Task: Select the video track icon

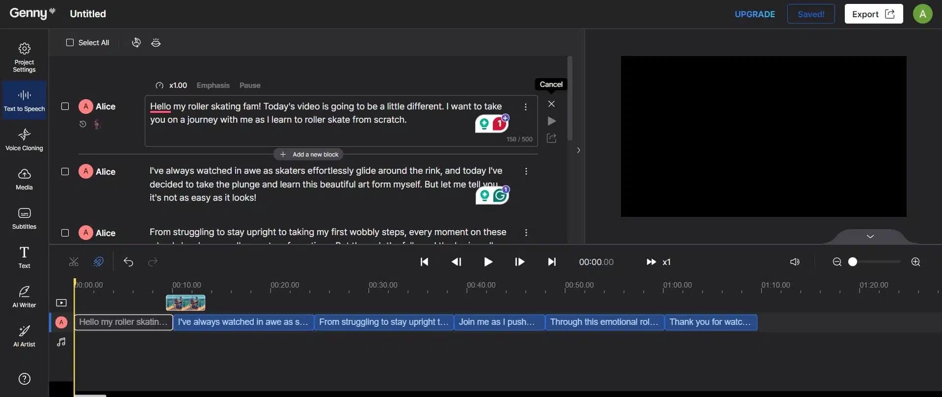Action: tap(61, 303)
